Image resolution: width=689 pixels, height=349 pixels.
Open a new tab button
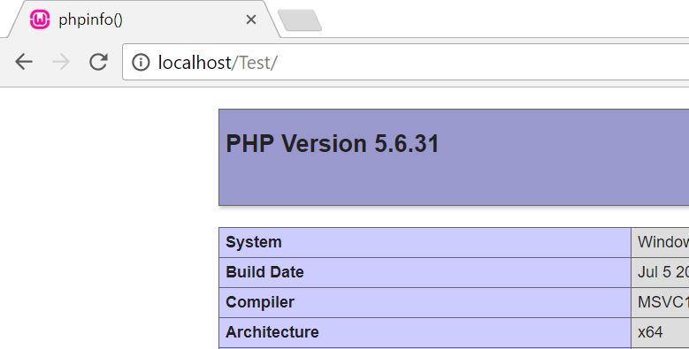tap(300, 20)
